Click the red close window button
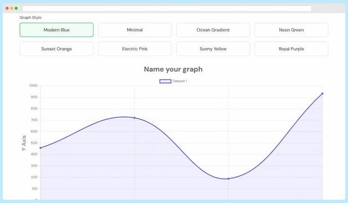Image resolution: width=348 pixels, height=203 pixels. 7,8
